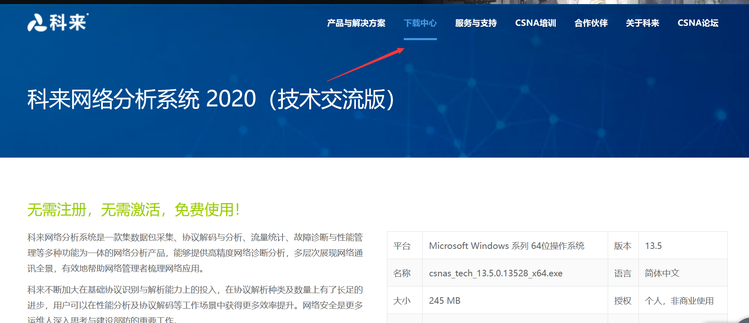
Task: Click the paragraph starting 科来不断加大在基础协议
Action: click(x=195, y=305)
